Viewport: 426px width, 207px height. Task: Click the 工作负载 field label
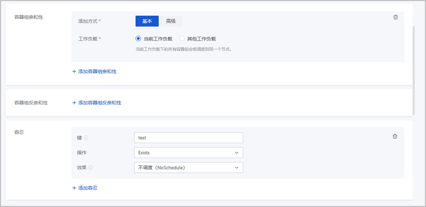88,39
